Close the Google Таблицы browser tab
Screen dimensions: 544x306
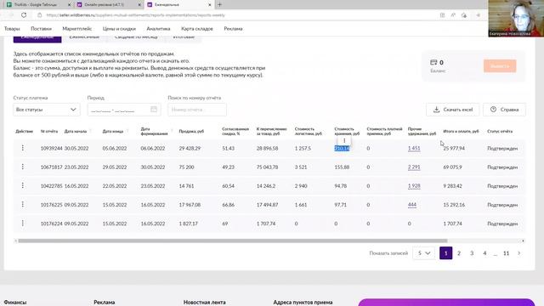coord(69,5)
